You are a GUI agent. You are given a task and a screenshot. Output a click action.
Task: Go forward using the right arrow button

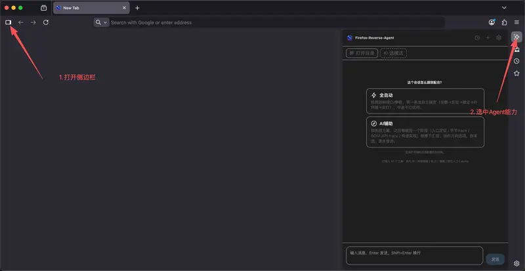tap(33, 22)
